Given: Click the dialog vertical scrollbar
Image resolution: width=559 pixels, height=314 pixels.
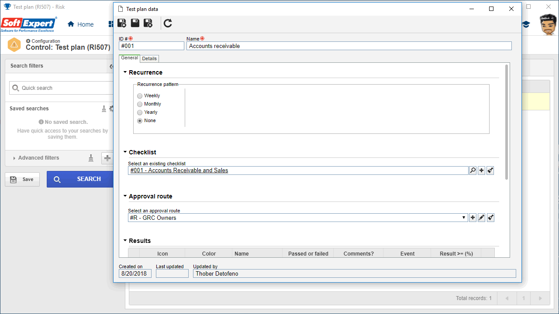Looking at the screenshot, I should (x=507, y=122).
